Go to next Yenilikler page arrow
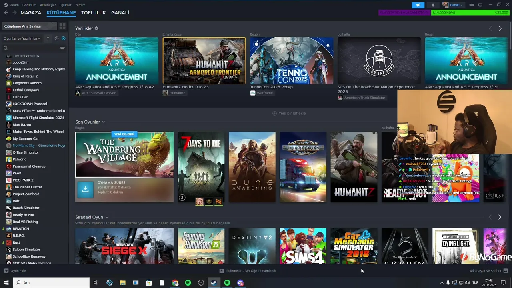 (x=500, y=28)
